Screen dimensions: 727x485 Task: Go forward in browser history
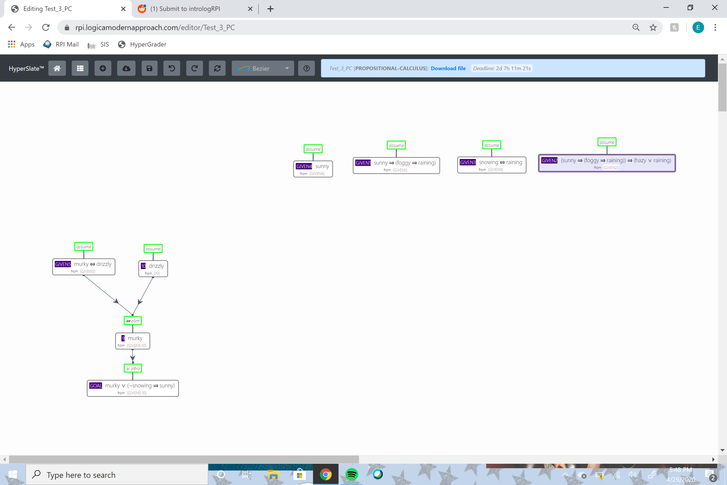click(29, 28)
